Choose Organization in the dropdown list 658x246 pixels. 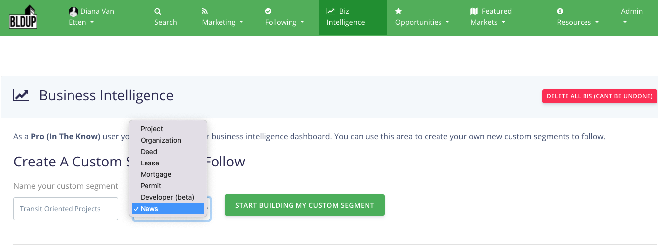click(x=161, y=140)
